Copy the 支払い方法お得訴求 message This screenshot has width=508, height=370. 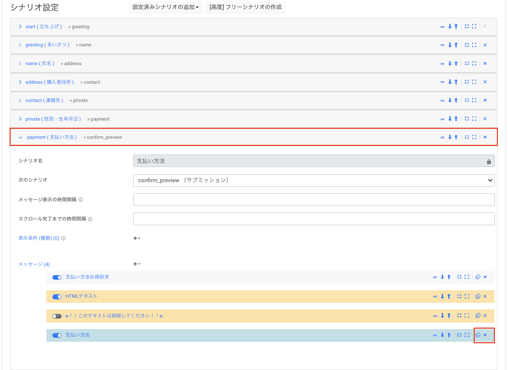point(478,277)
